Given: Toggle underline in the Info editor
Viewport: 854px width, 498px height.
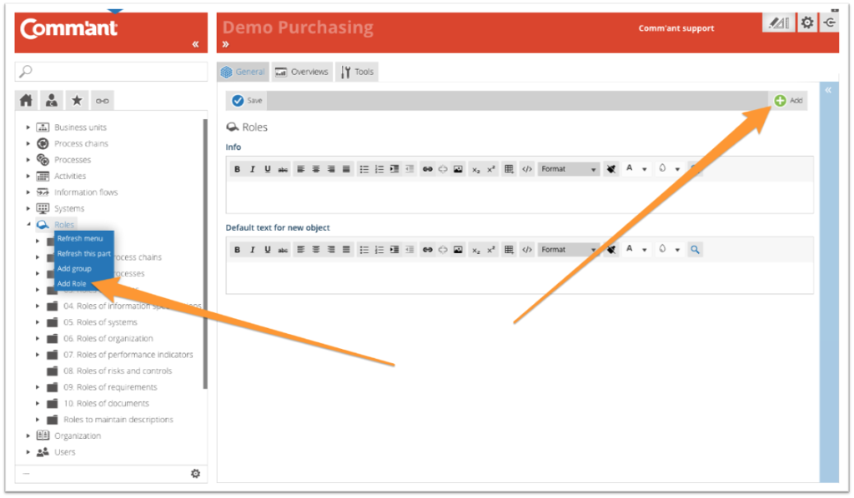Looking at the screenshot, I should pos(268,169).
